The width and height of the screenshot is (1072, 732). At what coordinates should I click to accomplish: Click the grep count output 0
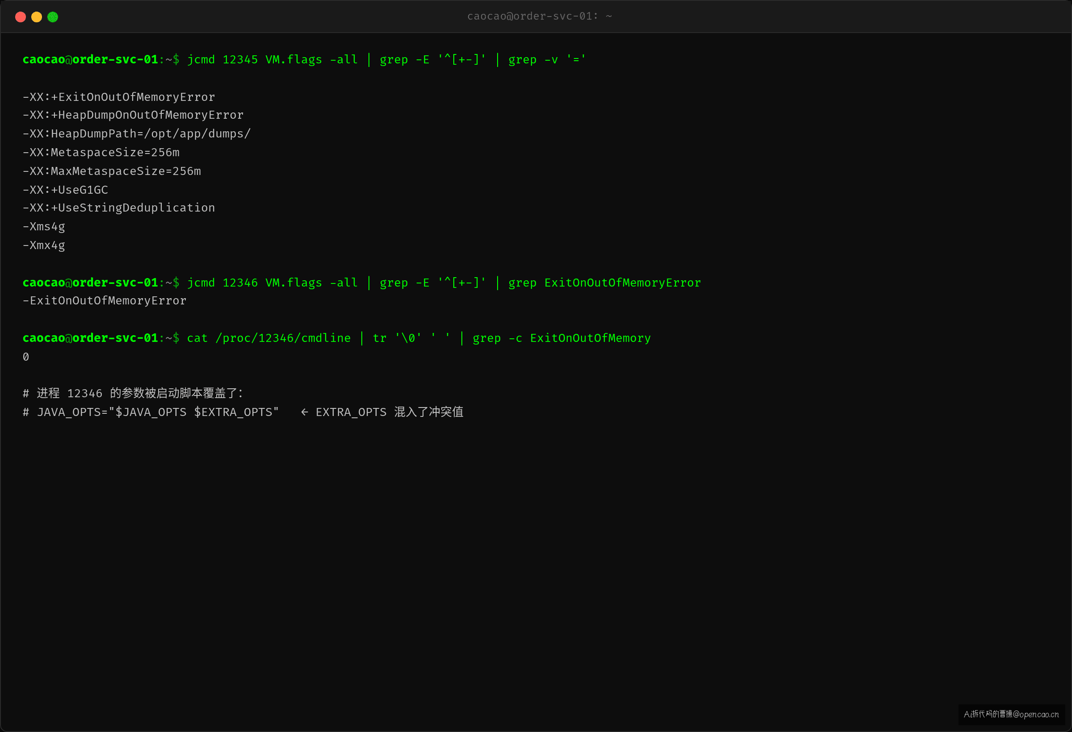click(x=26, y=357)
